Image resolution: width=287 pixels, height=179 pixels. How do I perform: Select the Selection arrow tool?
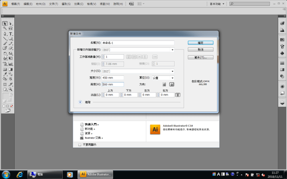tap(5, 24)
